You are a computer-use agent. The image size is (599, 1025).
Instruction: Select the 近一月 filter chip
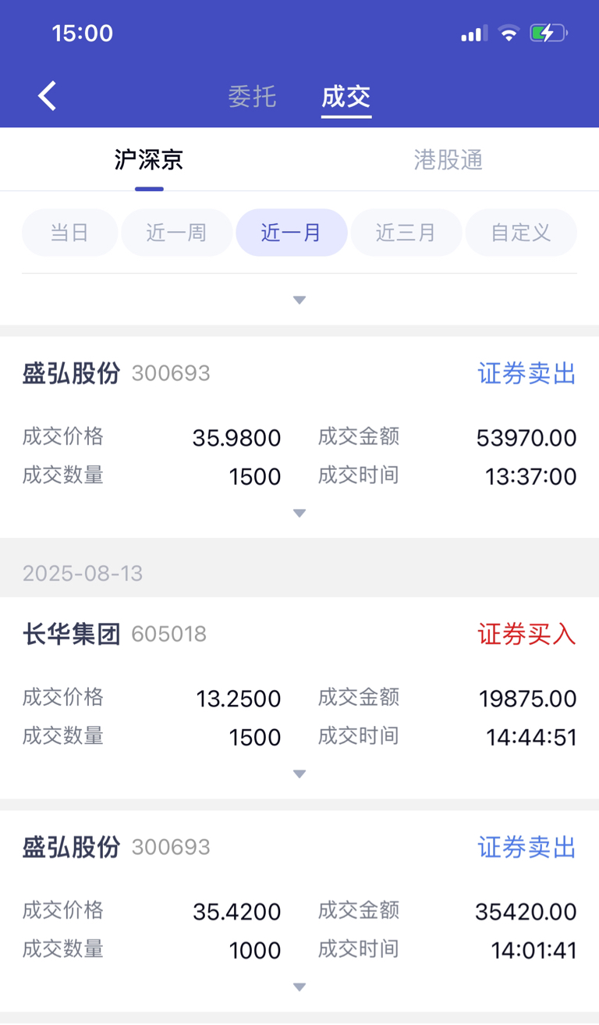click(291, 233)
